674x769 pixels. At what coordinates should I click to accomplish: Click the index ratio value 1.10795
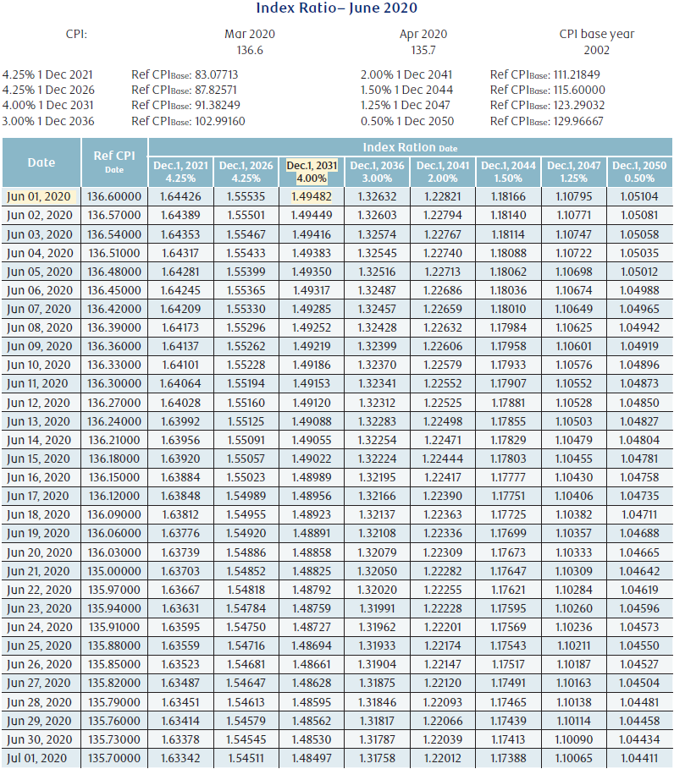(574, 196)
